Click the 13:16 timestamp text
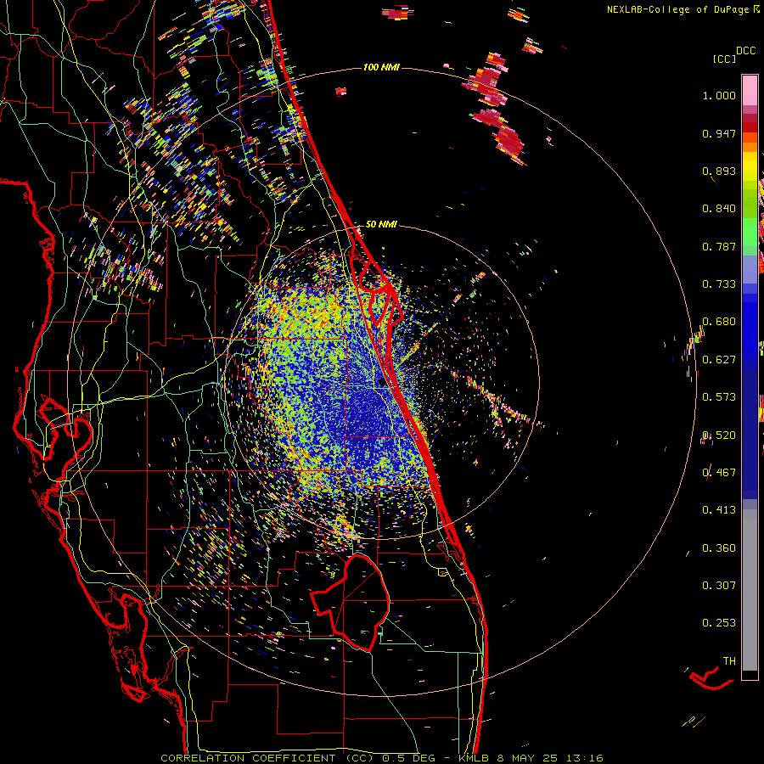 click(x=585, y=758)
